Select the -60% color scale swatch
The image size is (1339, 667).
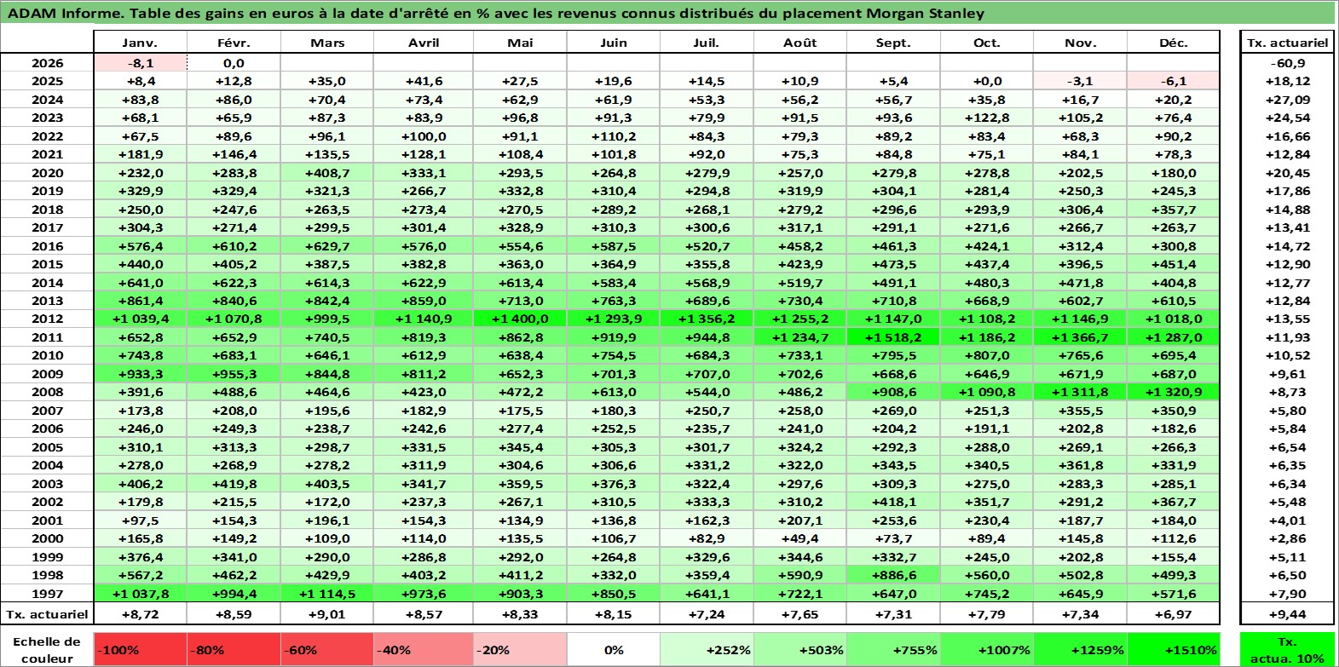click(327, 649)
